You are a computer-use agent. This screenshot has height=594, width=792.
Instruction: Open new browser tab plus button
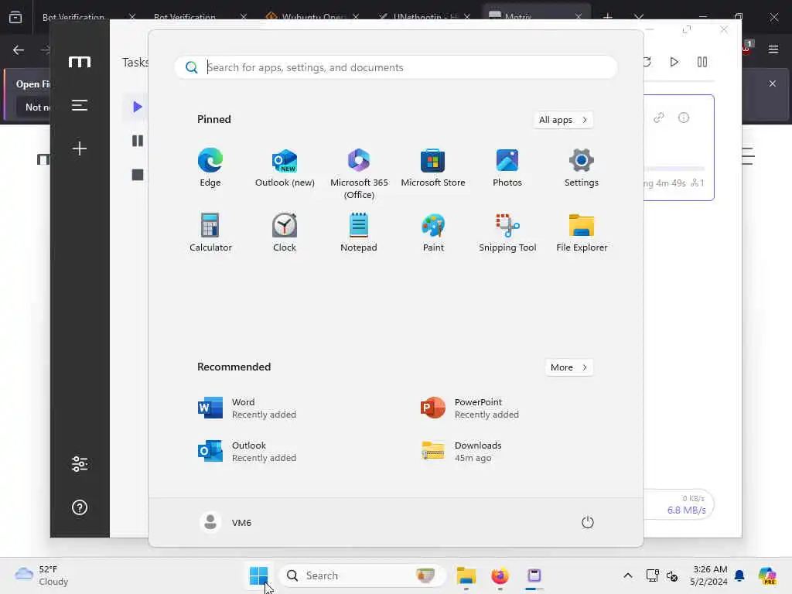point(608,17)
